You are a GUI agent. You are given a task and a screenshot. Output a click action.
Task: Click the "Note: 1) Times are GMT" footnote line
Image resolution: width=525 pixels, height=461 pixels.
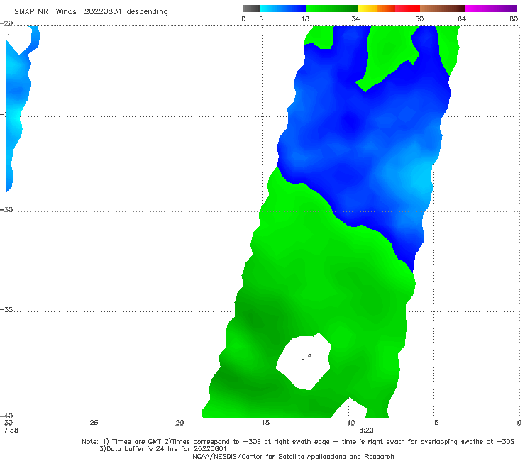(x=298, y=442)
